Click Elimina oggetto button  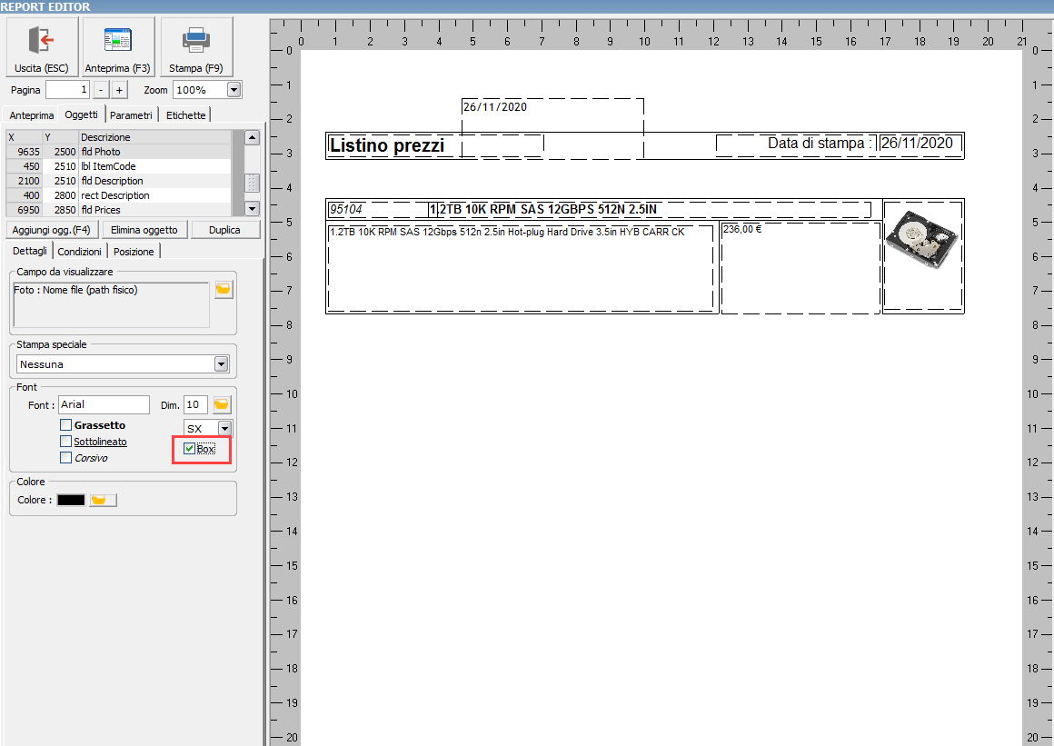144,230
